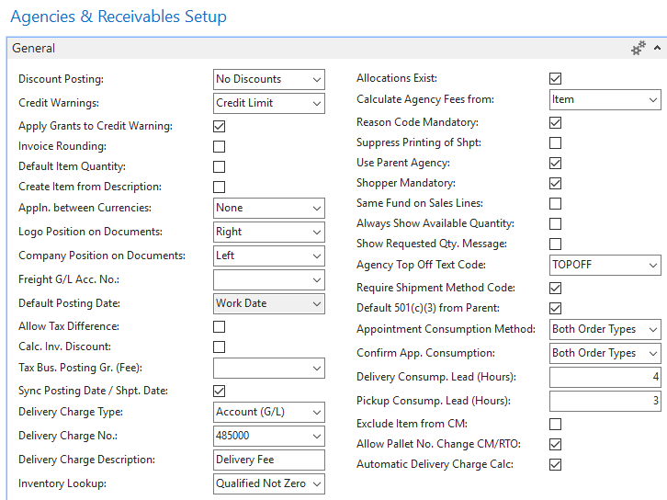The image size is (667, 500).
Task: Check the Suppress Printing of Shpt box
Action: tap(555, 142)
